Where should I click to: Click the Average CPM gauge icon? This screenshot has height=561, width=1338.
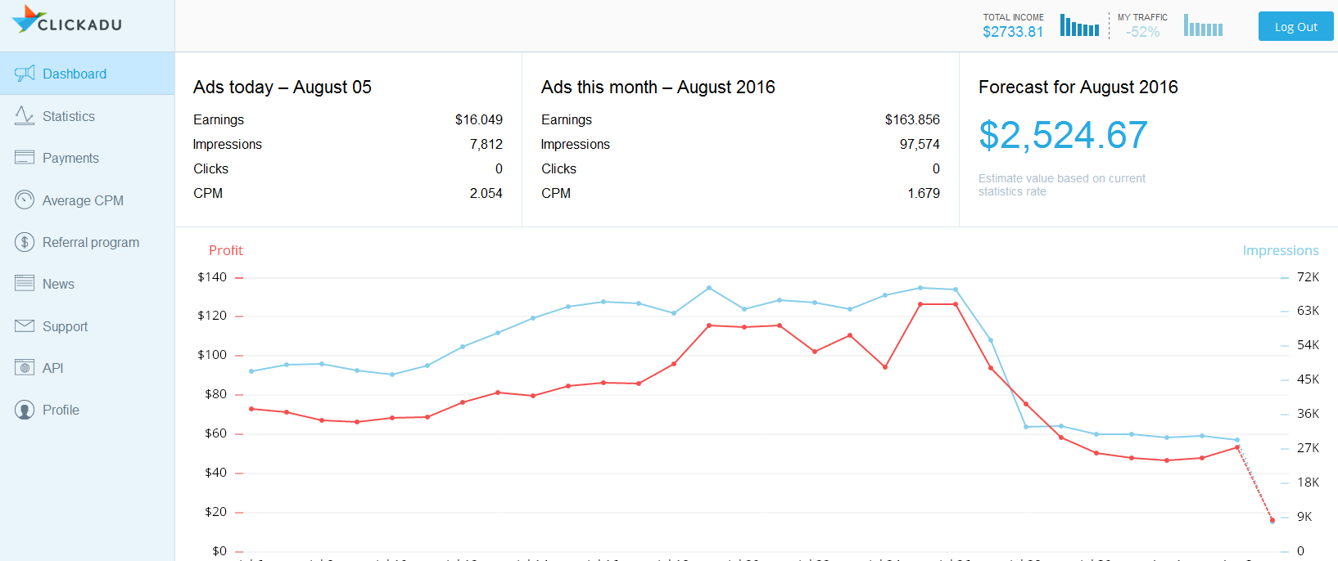(x=25, y=200)
